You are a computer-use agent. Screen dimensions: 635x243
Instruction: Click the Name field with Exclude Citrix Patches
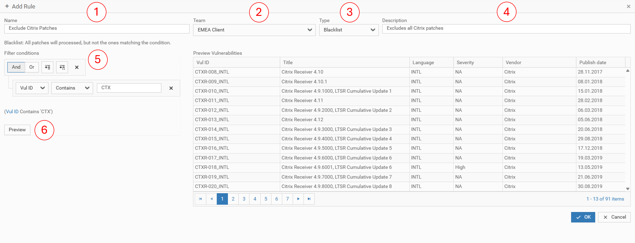[x=97, y=28]
